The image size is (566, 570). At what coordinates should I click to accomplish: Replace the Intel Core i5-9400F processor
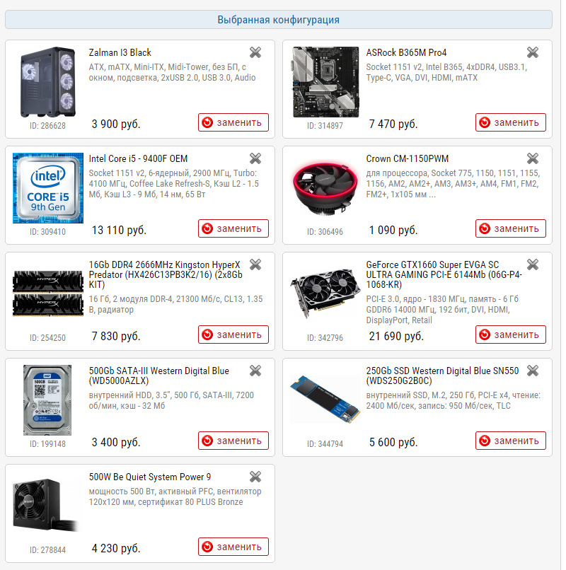(233, 228)
